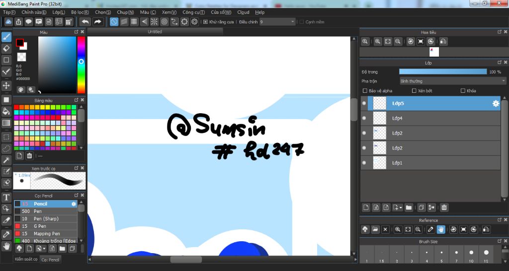Select the Reference panel eyedropper
Image resolution: width=509 pixels, height=271 pixels.
click(430, 229)
